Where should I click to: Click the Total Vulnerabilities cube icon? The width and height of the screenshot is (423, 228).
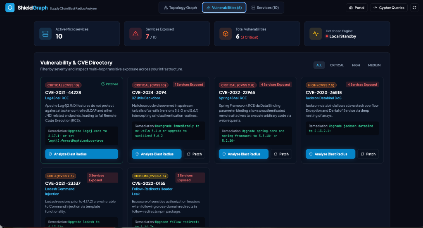click(x=226, y=34)
